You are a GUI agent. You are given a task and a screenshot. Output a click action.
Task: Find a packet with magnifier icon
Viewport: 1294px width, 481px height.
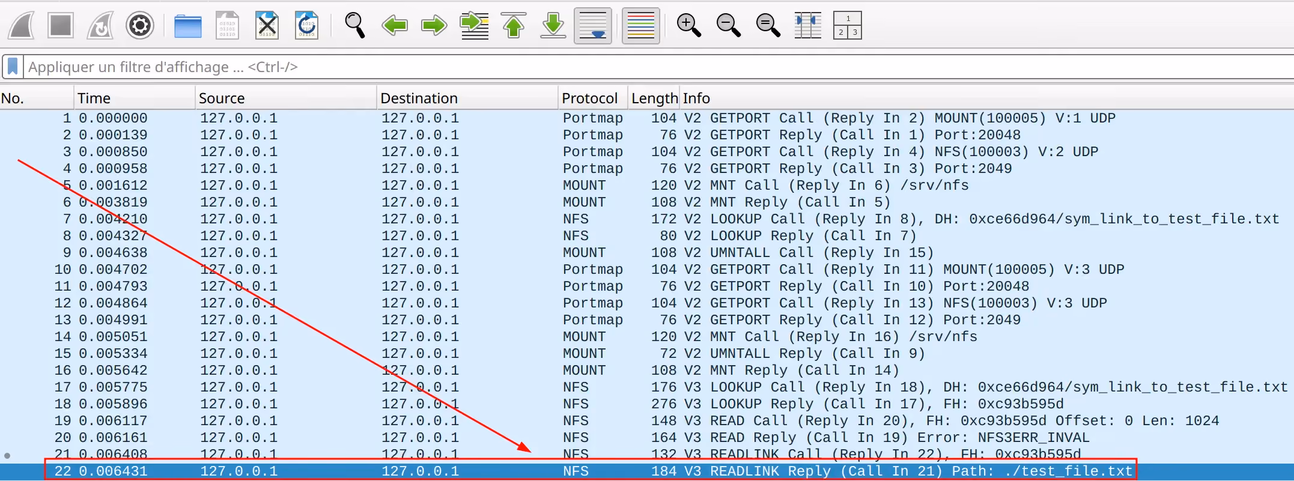click(354, 26)
